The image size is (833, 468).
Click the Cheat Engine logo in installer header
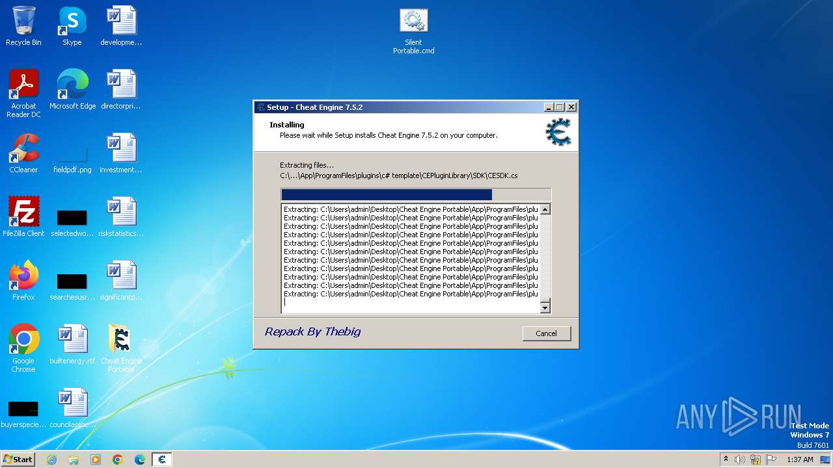pyautogui.click(x=558, y=132)
